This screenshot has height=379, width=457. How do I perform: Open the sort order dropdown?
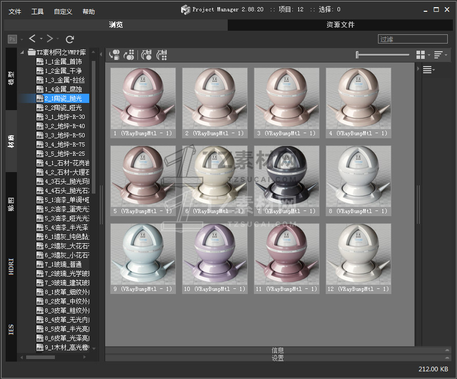coord(440,55)
